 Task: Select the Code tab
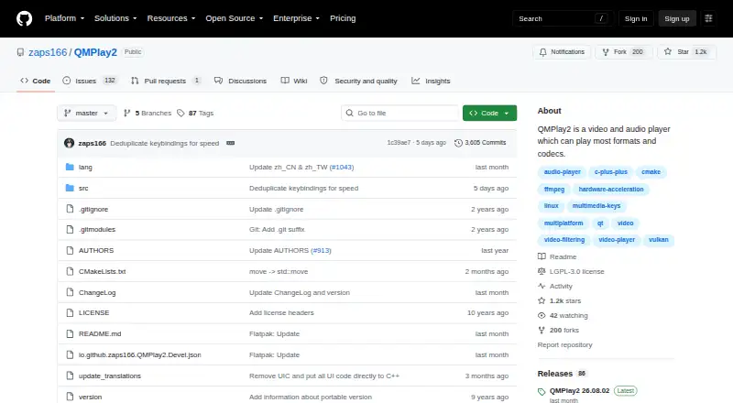(36, 81)
